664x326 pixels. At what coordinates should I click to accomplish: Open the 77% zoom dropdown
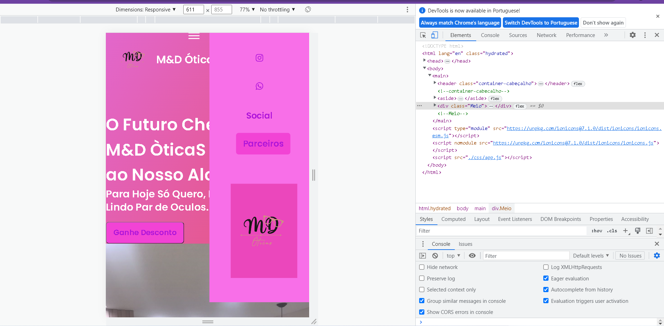click(x=247, y=9)
